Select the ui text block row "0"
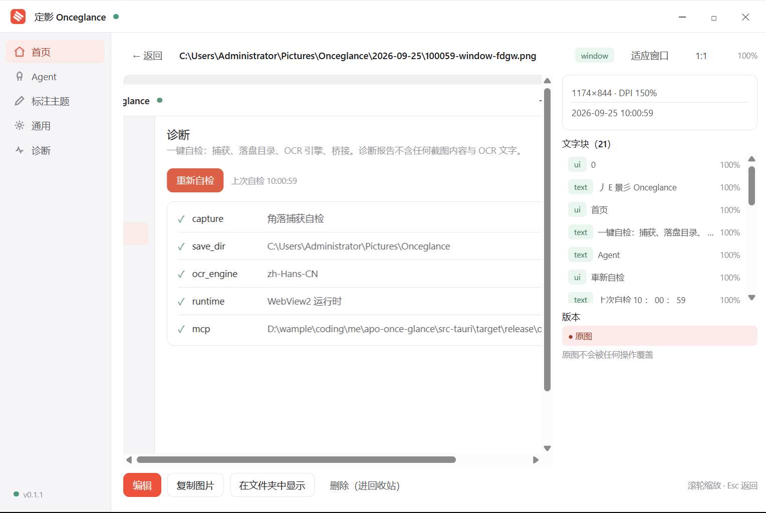Screen dimensions: 766x513 tap(654, 165)
